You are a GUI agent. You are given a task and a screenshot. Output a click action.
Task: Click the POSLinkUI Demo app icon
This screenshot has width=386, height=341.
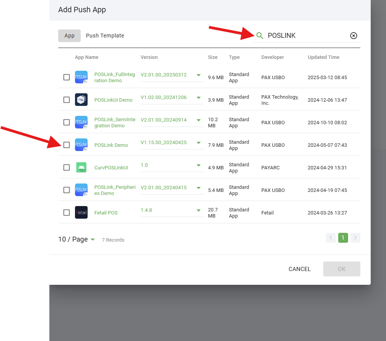click(81, 100)
